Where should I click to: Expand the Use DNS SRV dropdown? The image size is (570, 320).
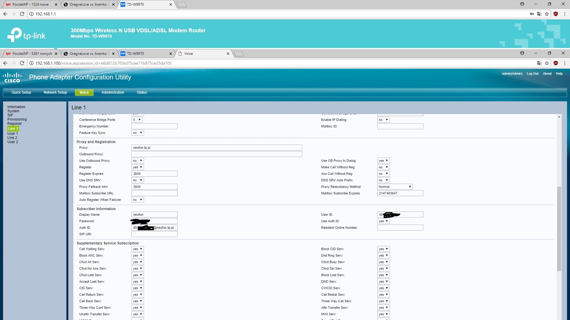[x=138, y=180]
